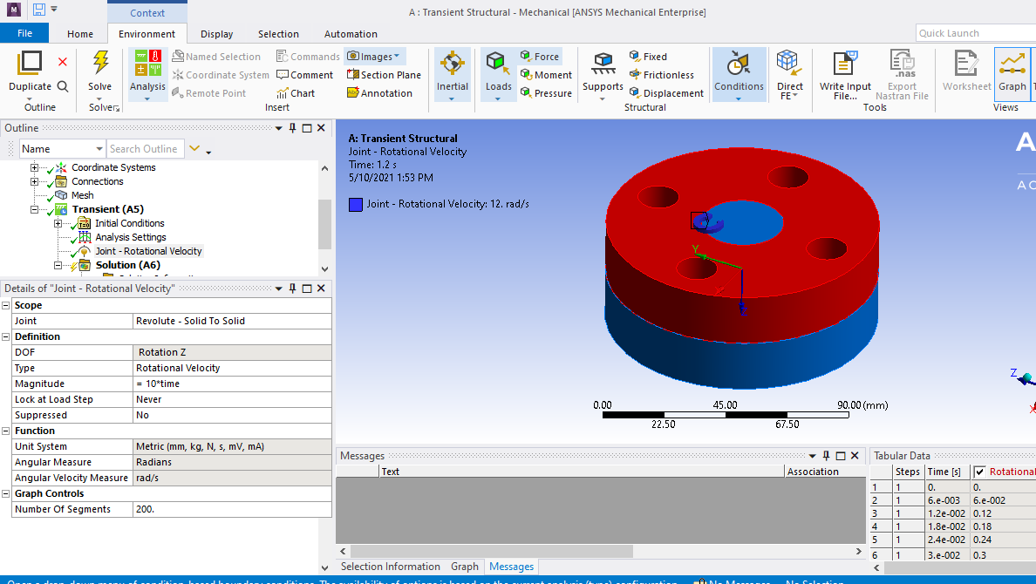
Task: Expand the Connections tree node
Action: click(34, 181)
